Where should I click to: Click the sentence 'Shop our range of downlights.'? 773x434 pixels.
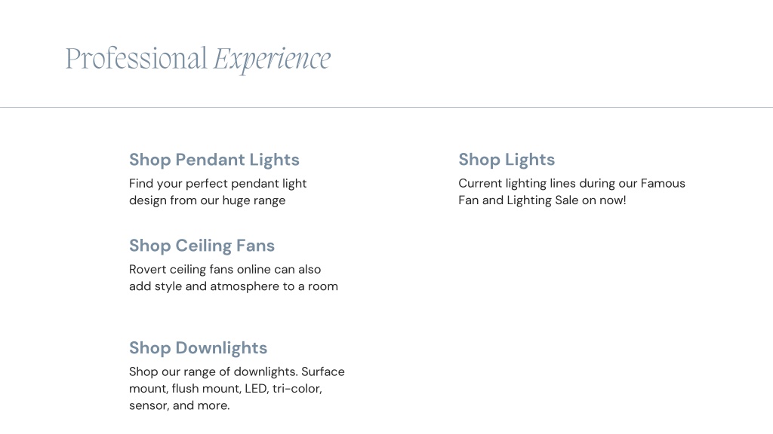click(214, 371)
